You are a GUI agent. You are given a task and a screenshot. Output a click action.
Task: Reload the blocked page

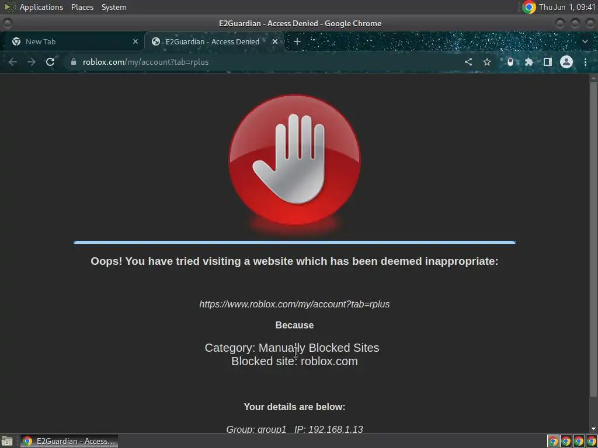point(50,62)
